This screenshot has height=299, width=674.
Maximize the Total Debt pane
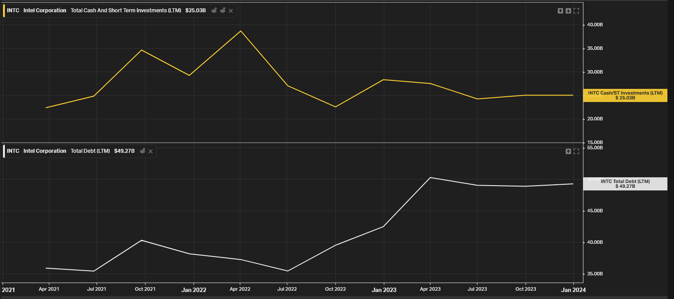(576, 151)
